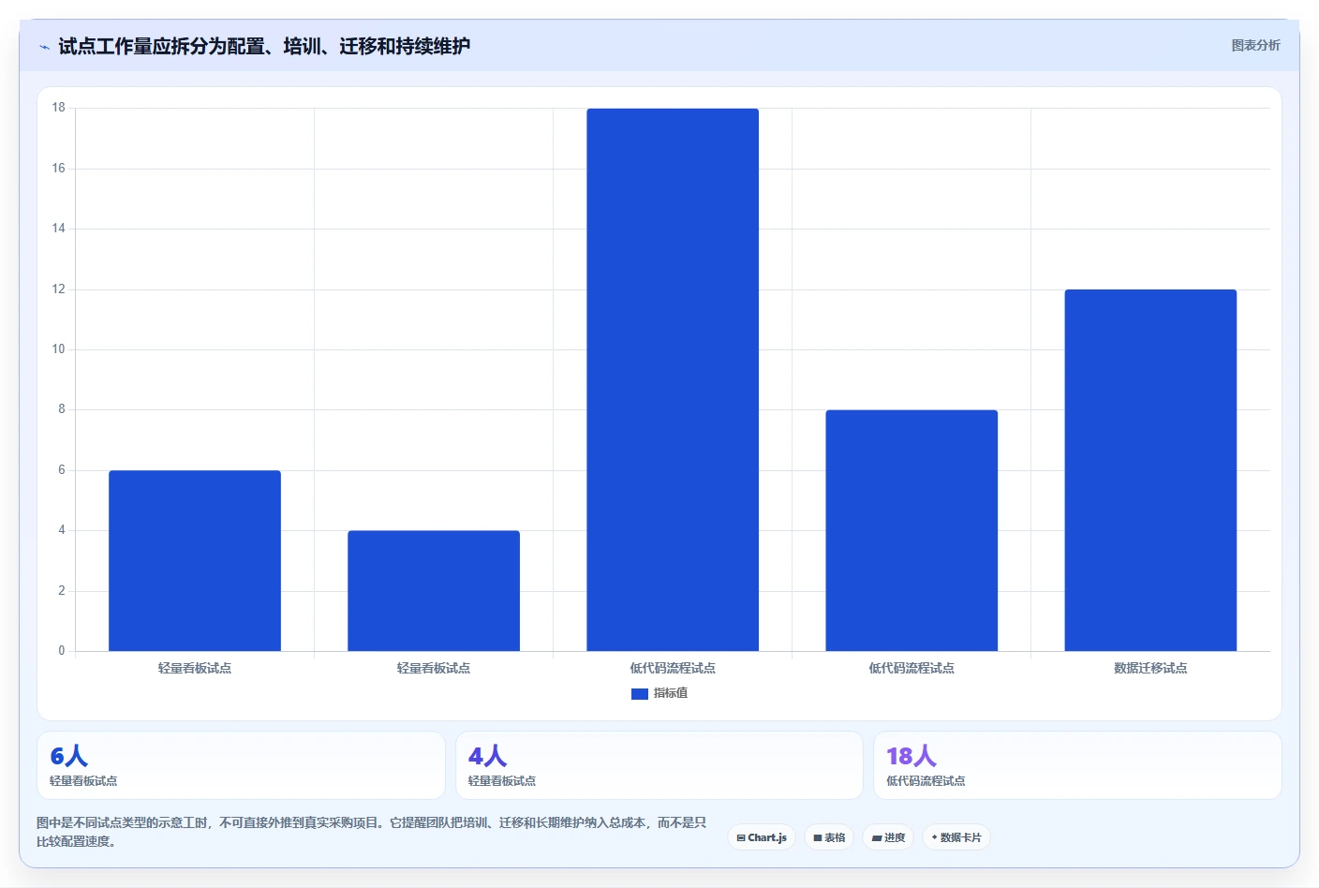
Task: Click the 指标值 legend label
Action: coord(671,693)
